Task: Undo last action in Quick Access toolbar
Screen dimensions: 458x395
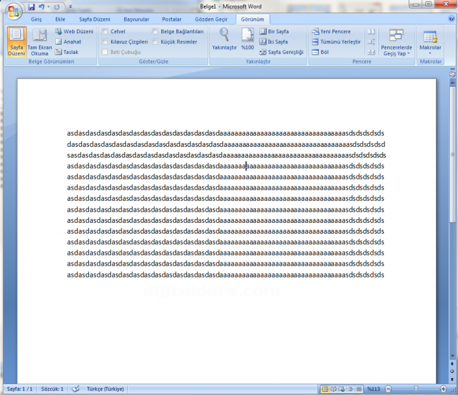Action: (x=41, y=7)
